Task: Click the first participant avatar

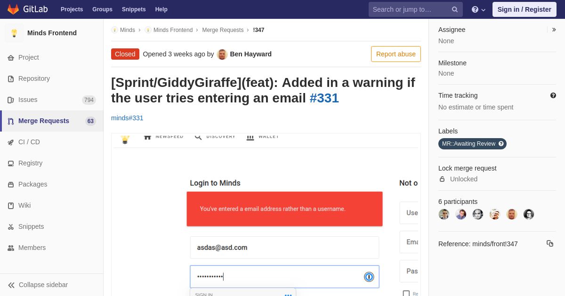Action: [444, 214]
